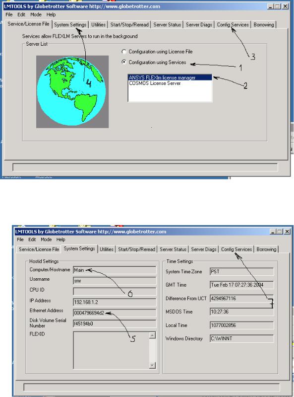Viewport: 294px width, 397px height.
Task: Open Config Services tab in lower window
Action: pyautogui.click(x=236, y=249)
